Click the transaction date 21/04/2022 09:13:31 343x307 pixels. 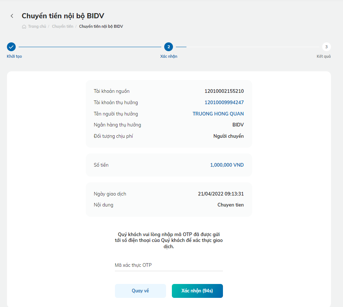click(x=221, y=194)
